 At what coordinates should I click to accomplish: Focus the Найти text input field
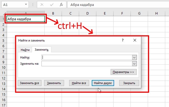pyautogui.click(x=87, y=57)
